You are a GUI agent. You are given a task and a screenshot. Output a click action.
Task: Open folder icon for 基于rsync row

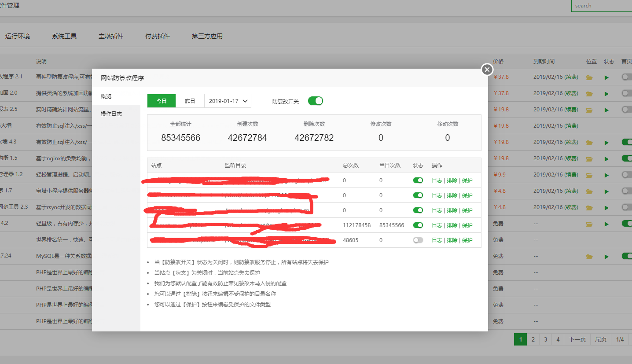click(589, 208)
